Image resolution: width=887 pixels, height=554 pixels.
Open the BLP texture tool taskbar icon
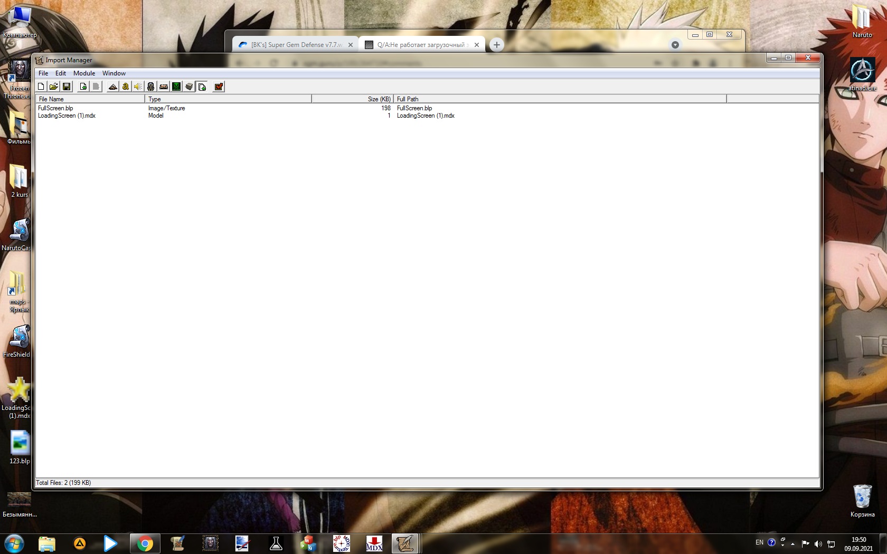tap(341, 543)
